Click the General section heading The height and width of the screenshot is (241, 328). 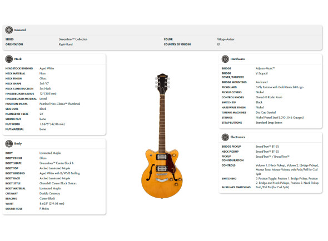[20, 30]
